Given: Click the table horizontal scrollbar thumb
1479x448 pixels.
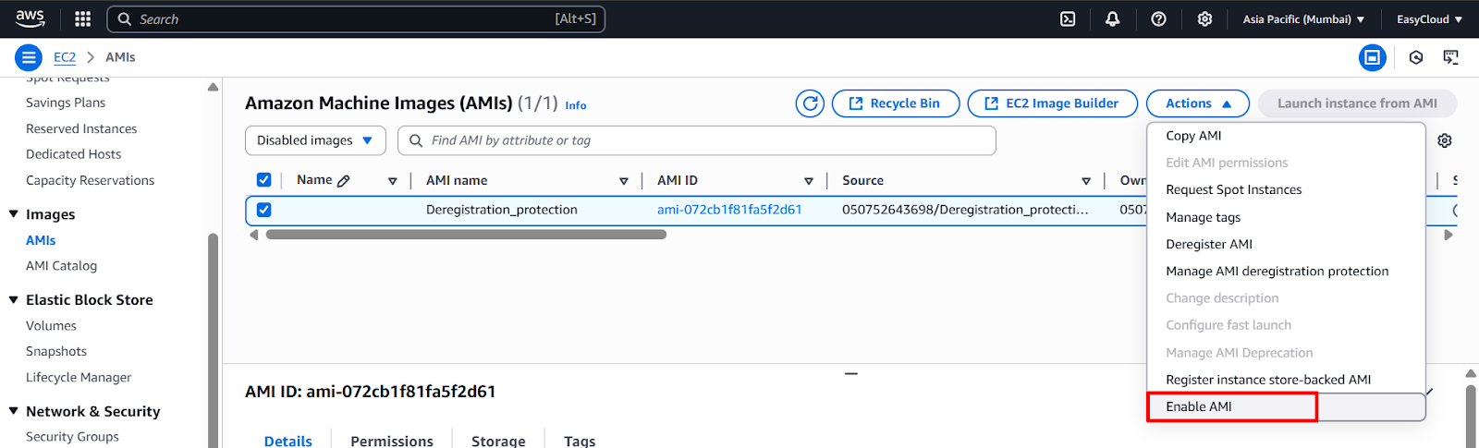Looking at the screenshot, I should pos(466,235).
